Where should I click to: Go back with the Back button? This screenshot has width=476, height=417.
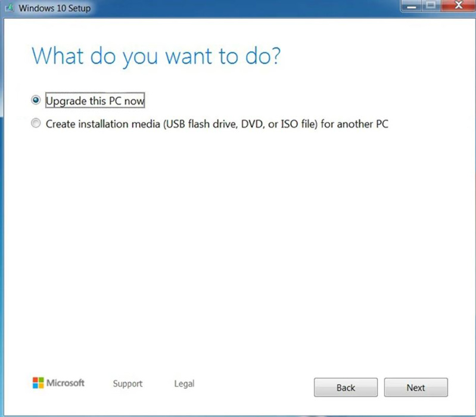pos(346,387)
